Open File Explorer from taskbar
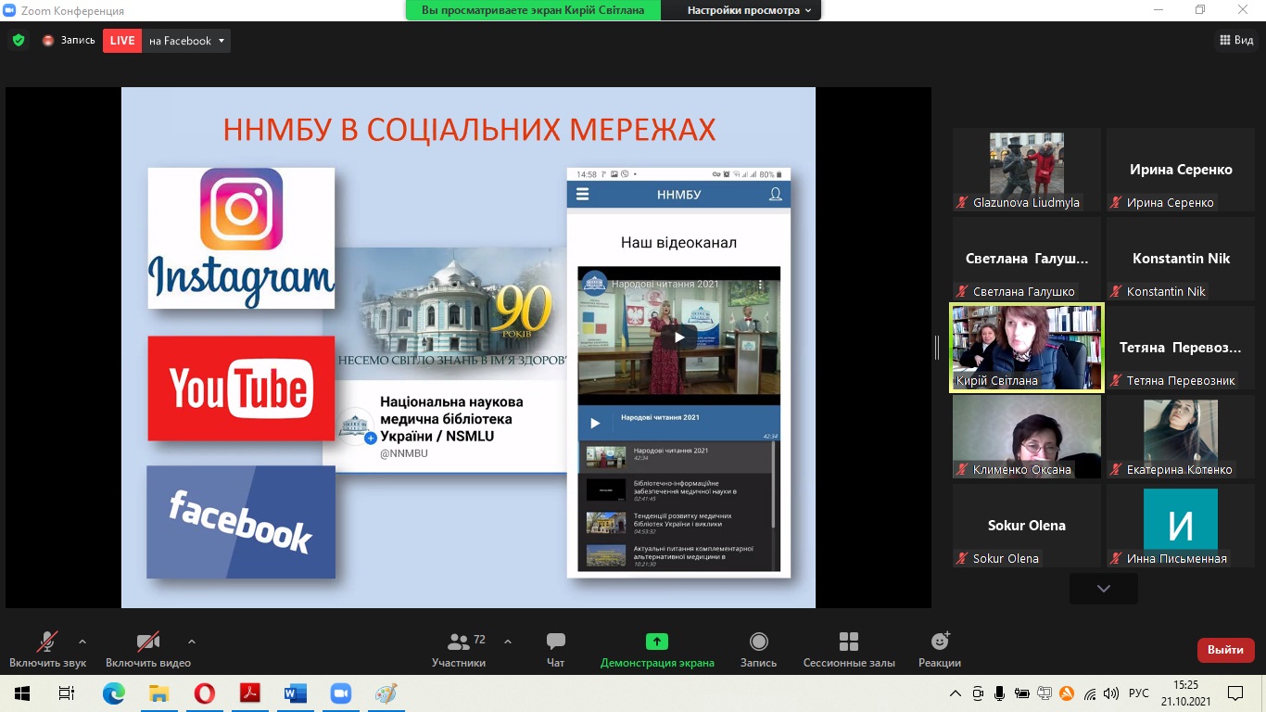1266x712 pixels. (158, 693)
